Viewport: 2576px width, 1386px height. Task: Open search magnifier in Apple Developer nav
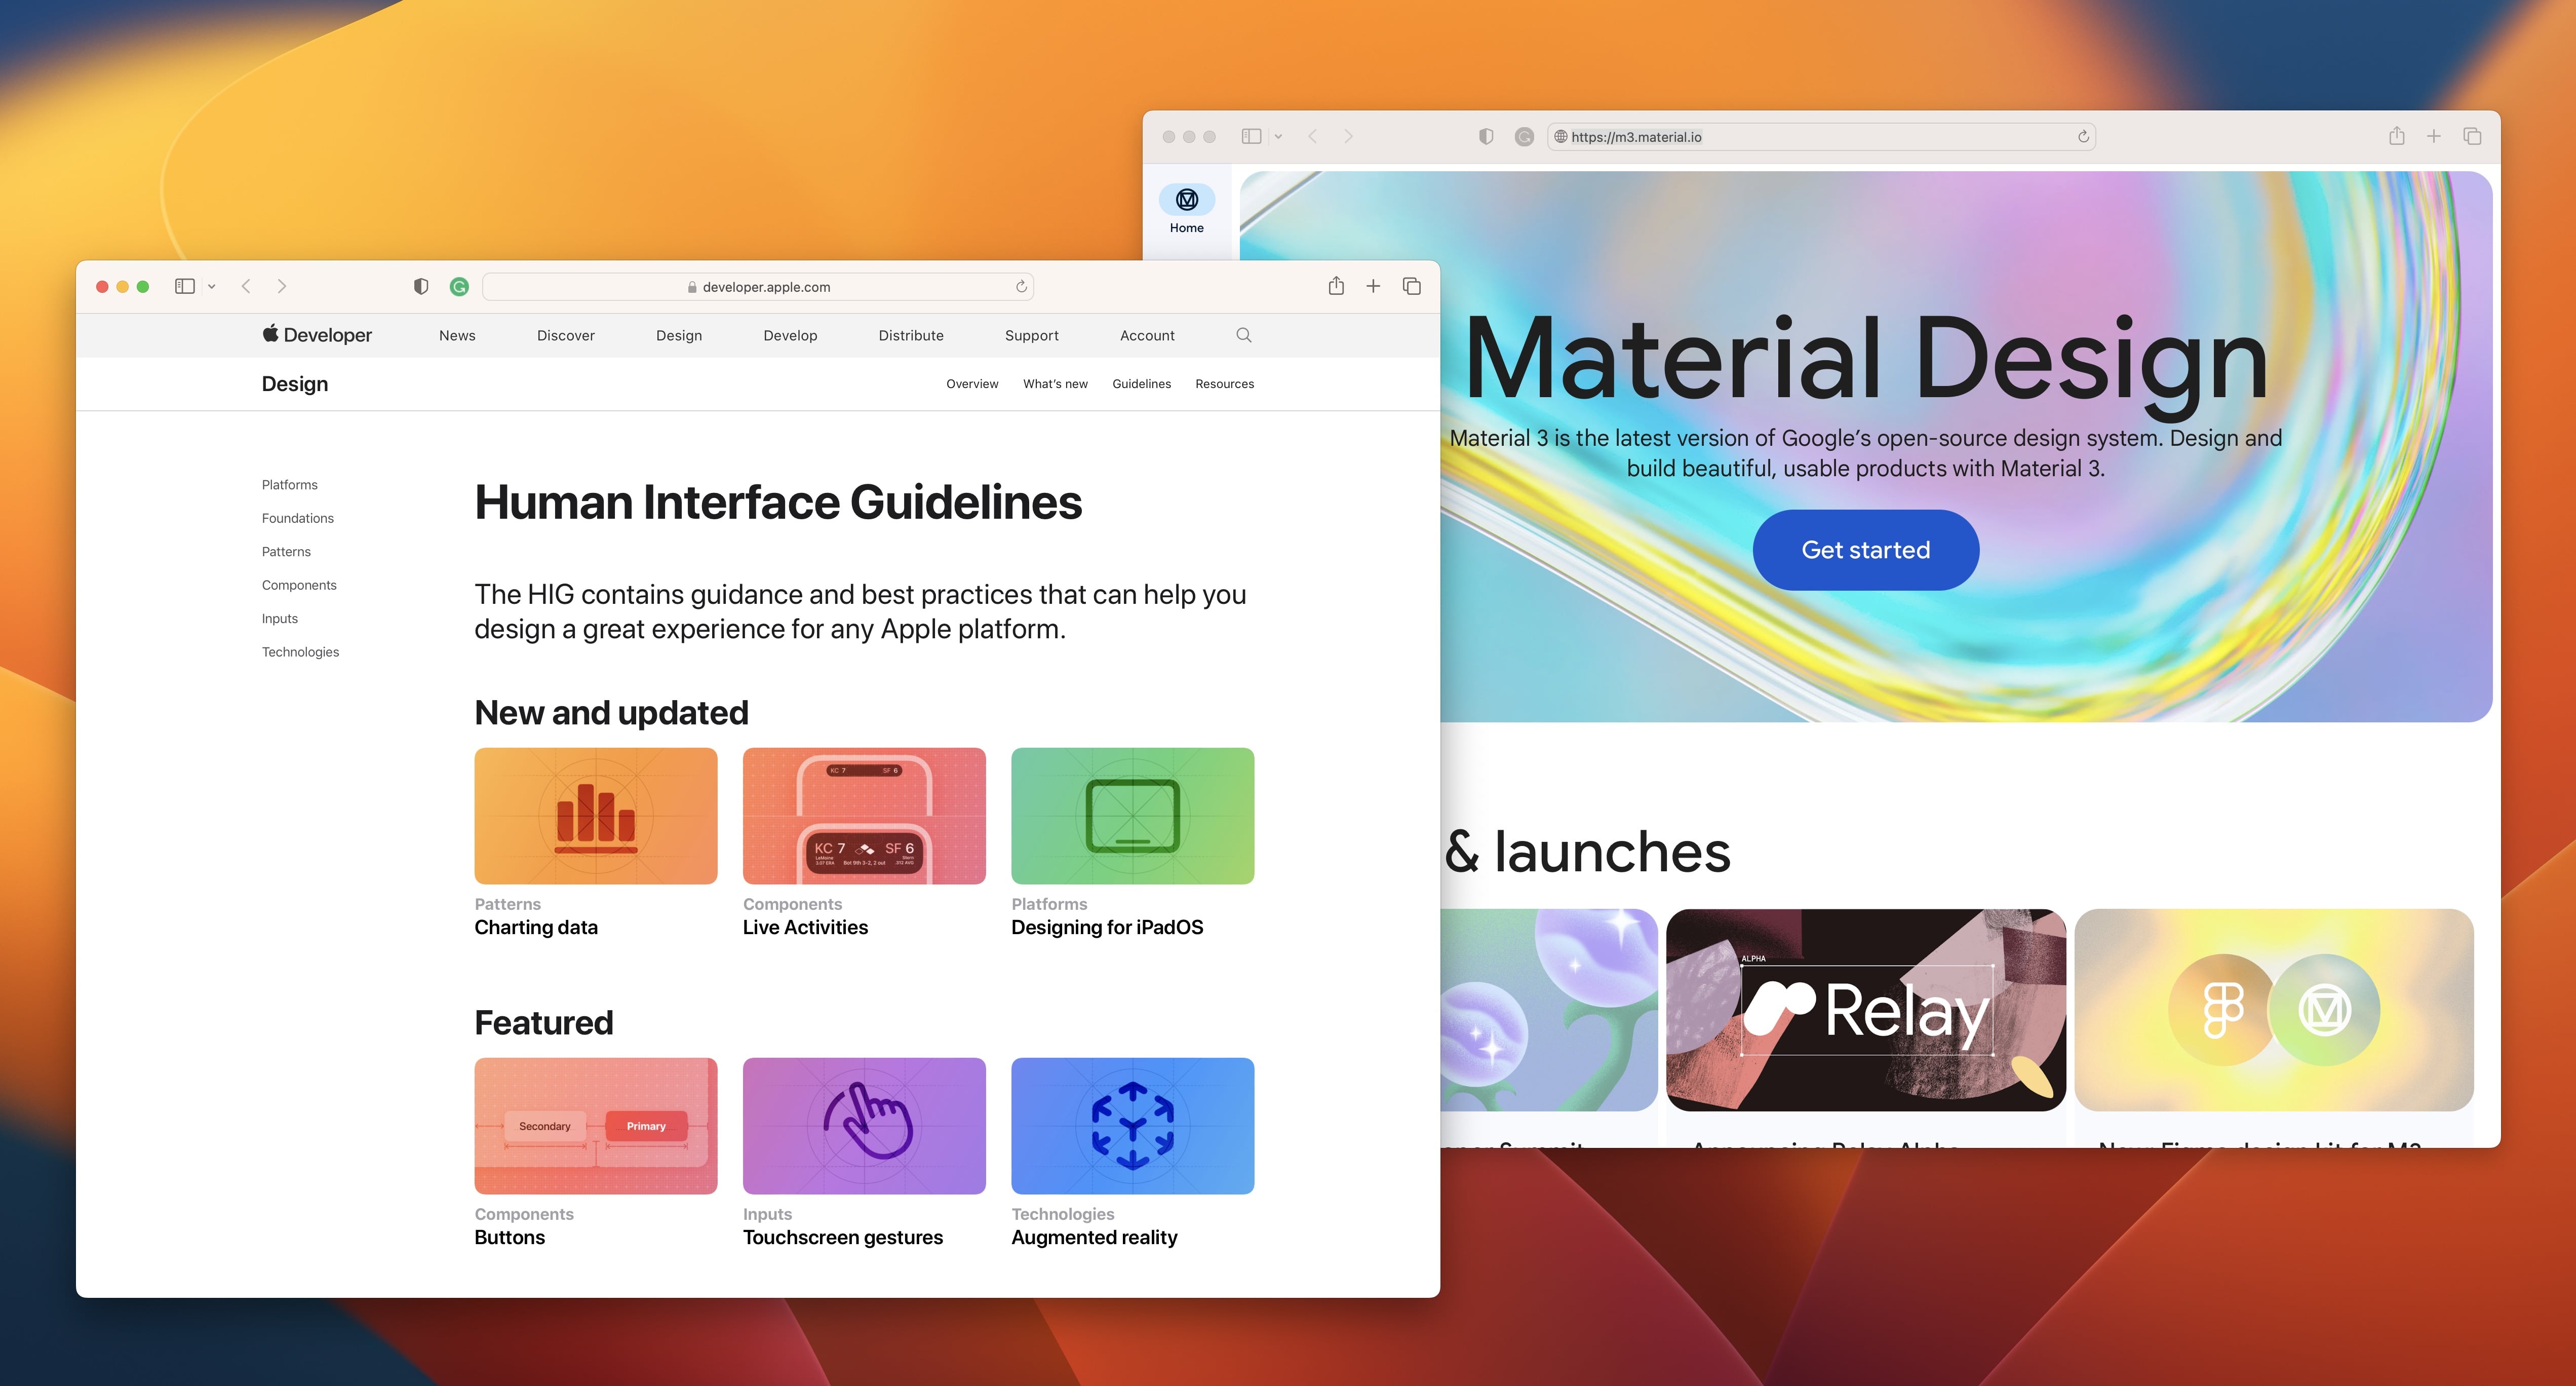(1243, 335)
